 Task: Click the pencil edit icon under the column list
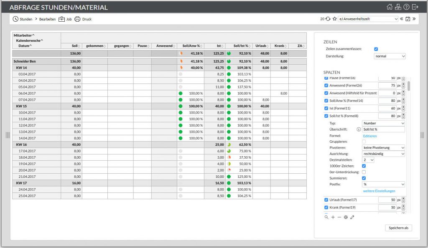(352, 217)
